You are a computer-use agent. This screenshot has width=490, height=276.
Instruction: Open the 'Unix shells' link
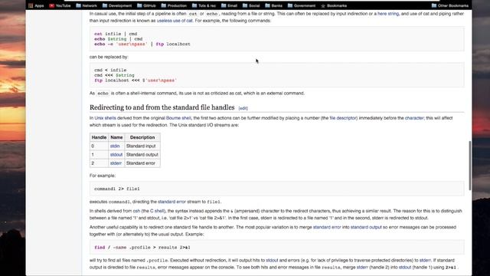pyautogui.click(x=106, y=118)
